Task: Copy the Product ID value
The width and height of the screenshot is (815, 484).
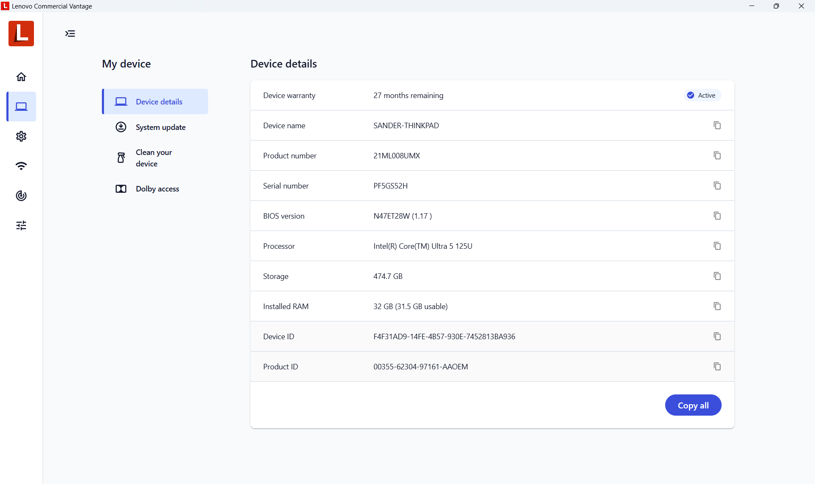Action: (717, 366)
